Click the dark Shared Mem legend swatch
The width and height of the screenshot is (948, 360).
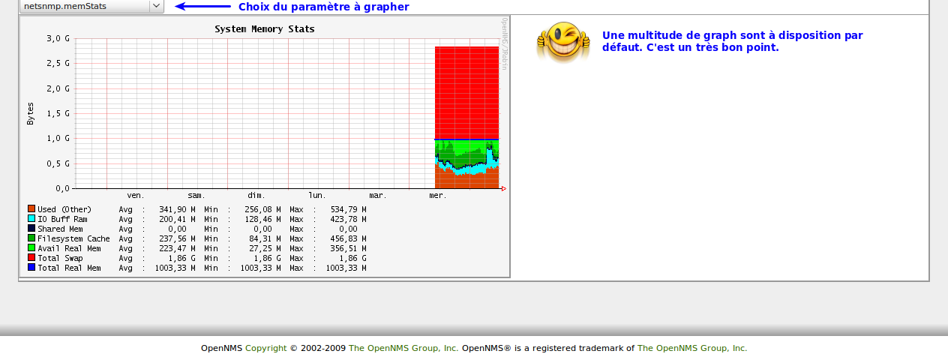[31, 229]
